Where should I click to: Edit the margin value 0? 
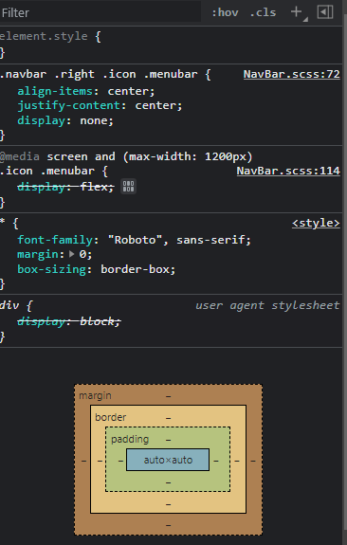82,254
